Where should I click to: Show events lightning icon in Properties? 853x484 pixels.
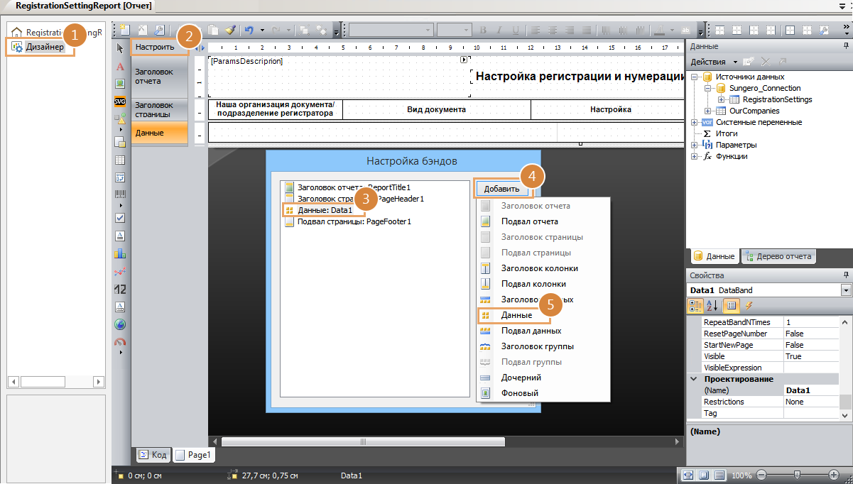(749, 305)
